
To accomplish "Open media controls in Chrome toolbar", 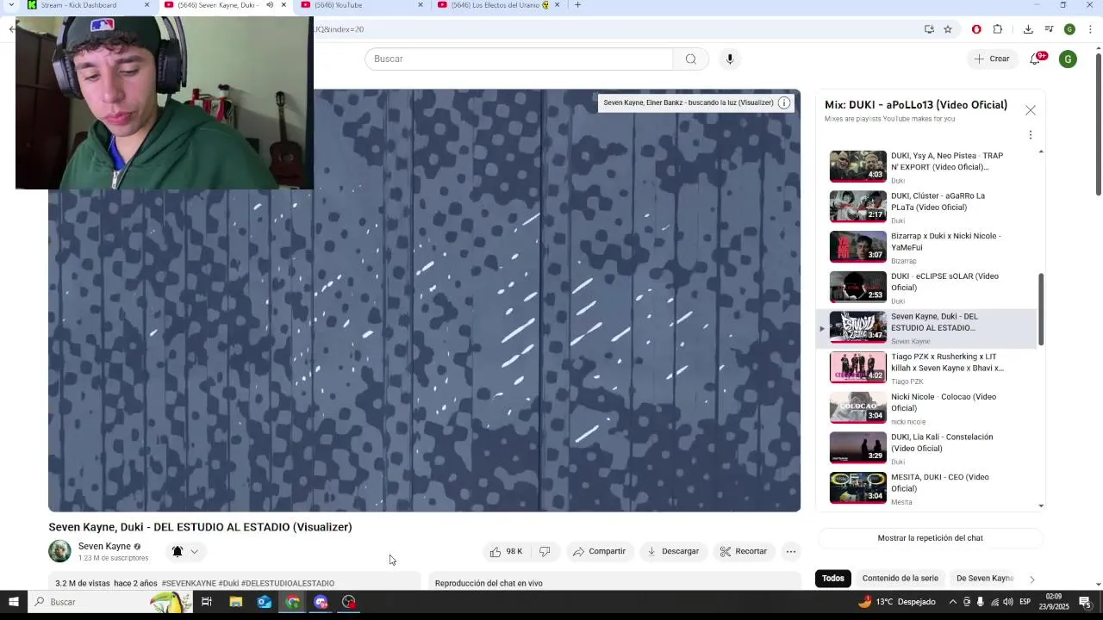I will click(1049, 29).
